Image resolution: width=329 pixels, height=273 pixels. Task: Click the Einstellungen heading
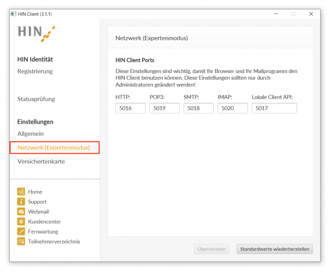tap(35, 122)
